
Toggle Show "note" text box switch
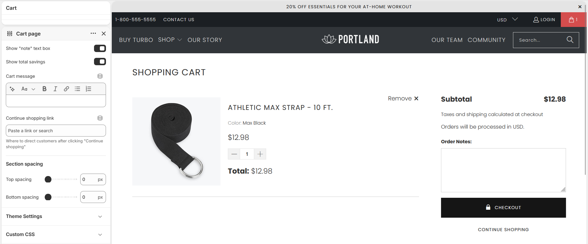(x=100, y=48)
